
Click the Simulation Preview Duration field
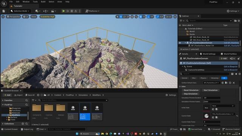click(212, 98)
